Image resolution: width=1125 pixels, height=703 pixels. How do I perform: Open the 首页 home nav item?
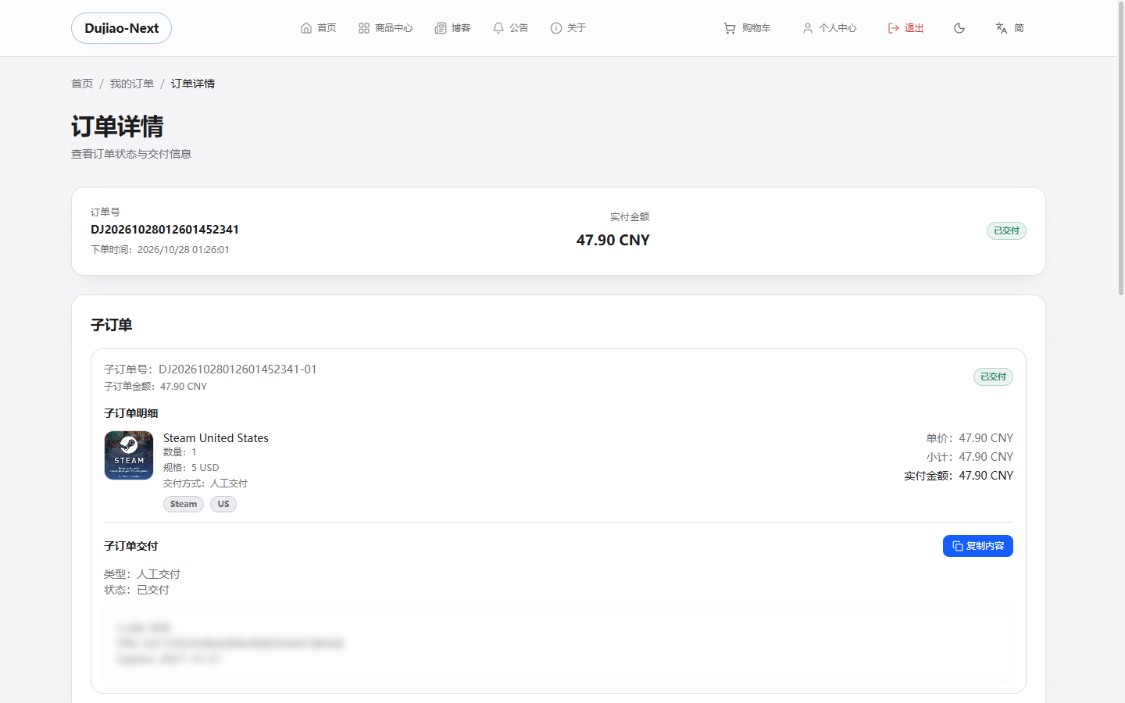318,28
